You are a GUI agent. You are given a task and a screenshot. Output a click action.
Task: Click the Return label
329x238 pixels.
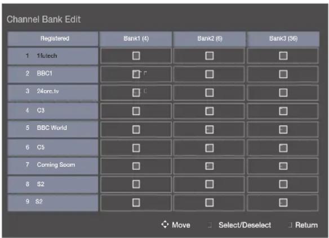[x=306, y=225]
